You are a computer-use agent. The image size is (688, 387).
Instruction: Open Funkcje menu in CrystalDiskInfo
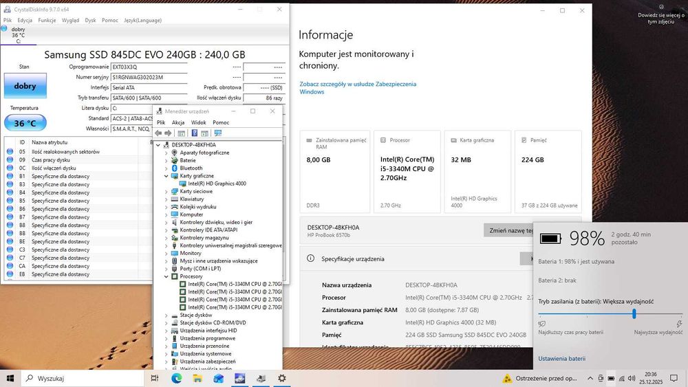click(x=47, y=20)
